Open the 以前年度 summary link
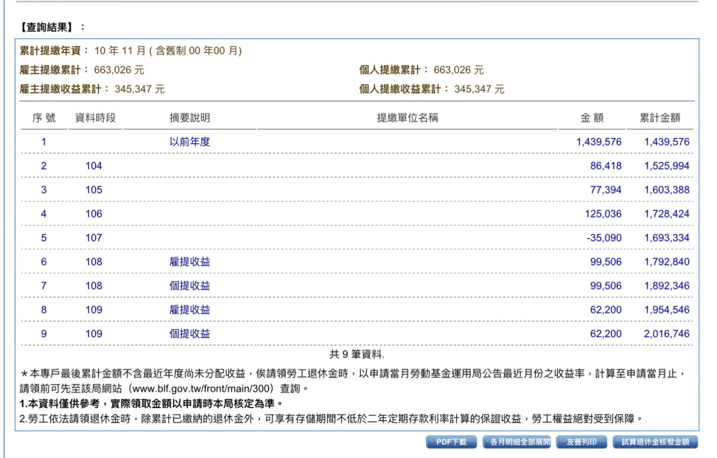The width and height of the screenshot is (717, 458). (190, 142)
